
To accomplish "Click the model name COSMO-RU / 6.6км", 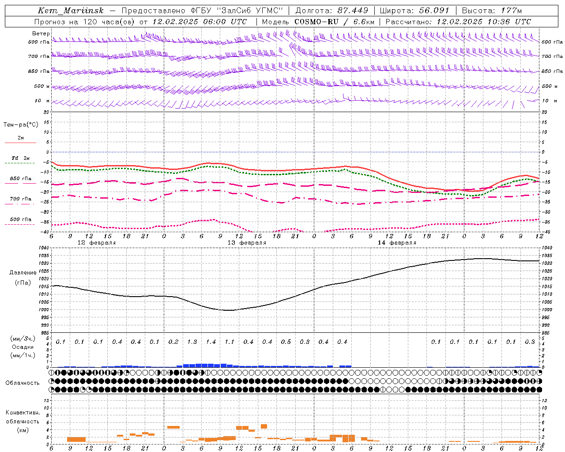I will coord(335,22).
